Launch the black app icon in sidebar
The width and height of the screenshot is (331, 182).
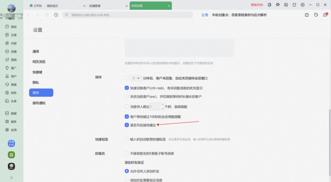11,166
